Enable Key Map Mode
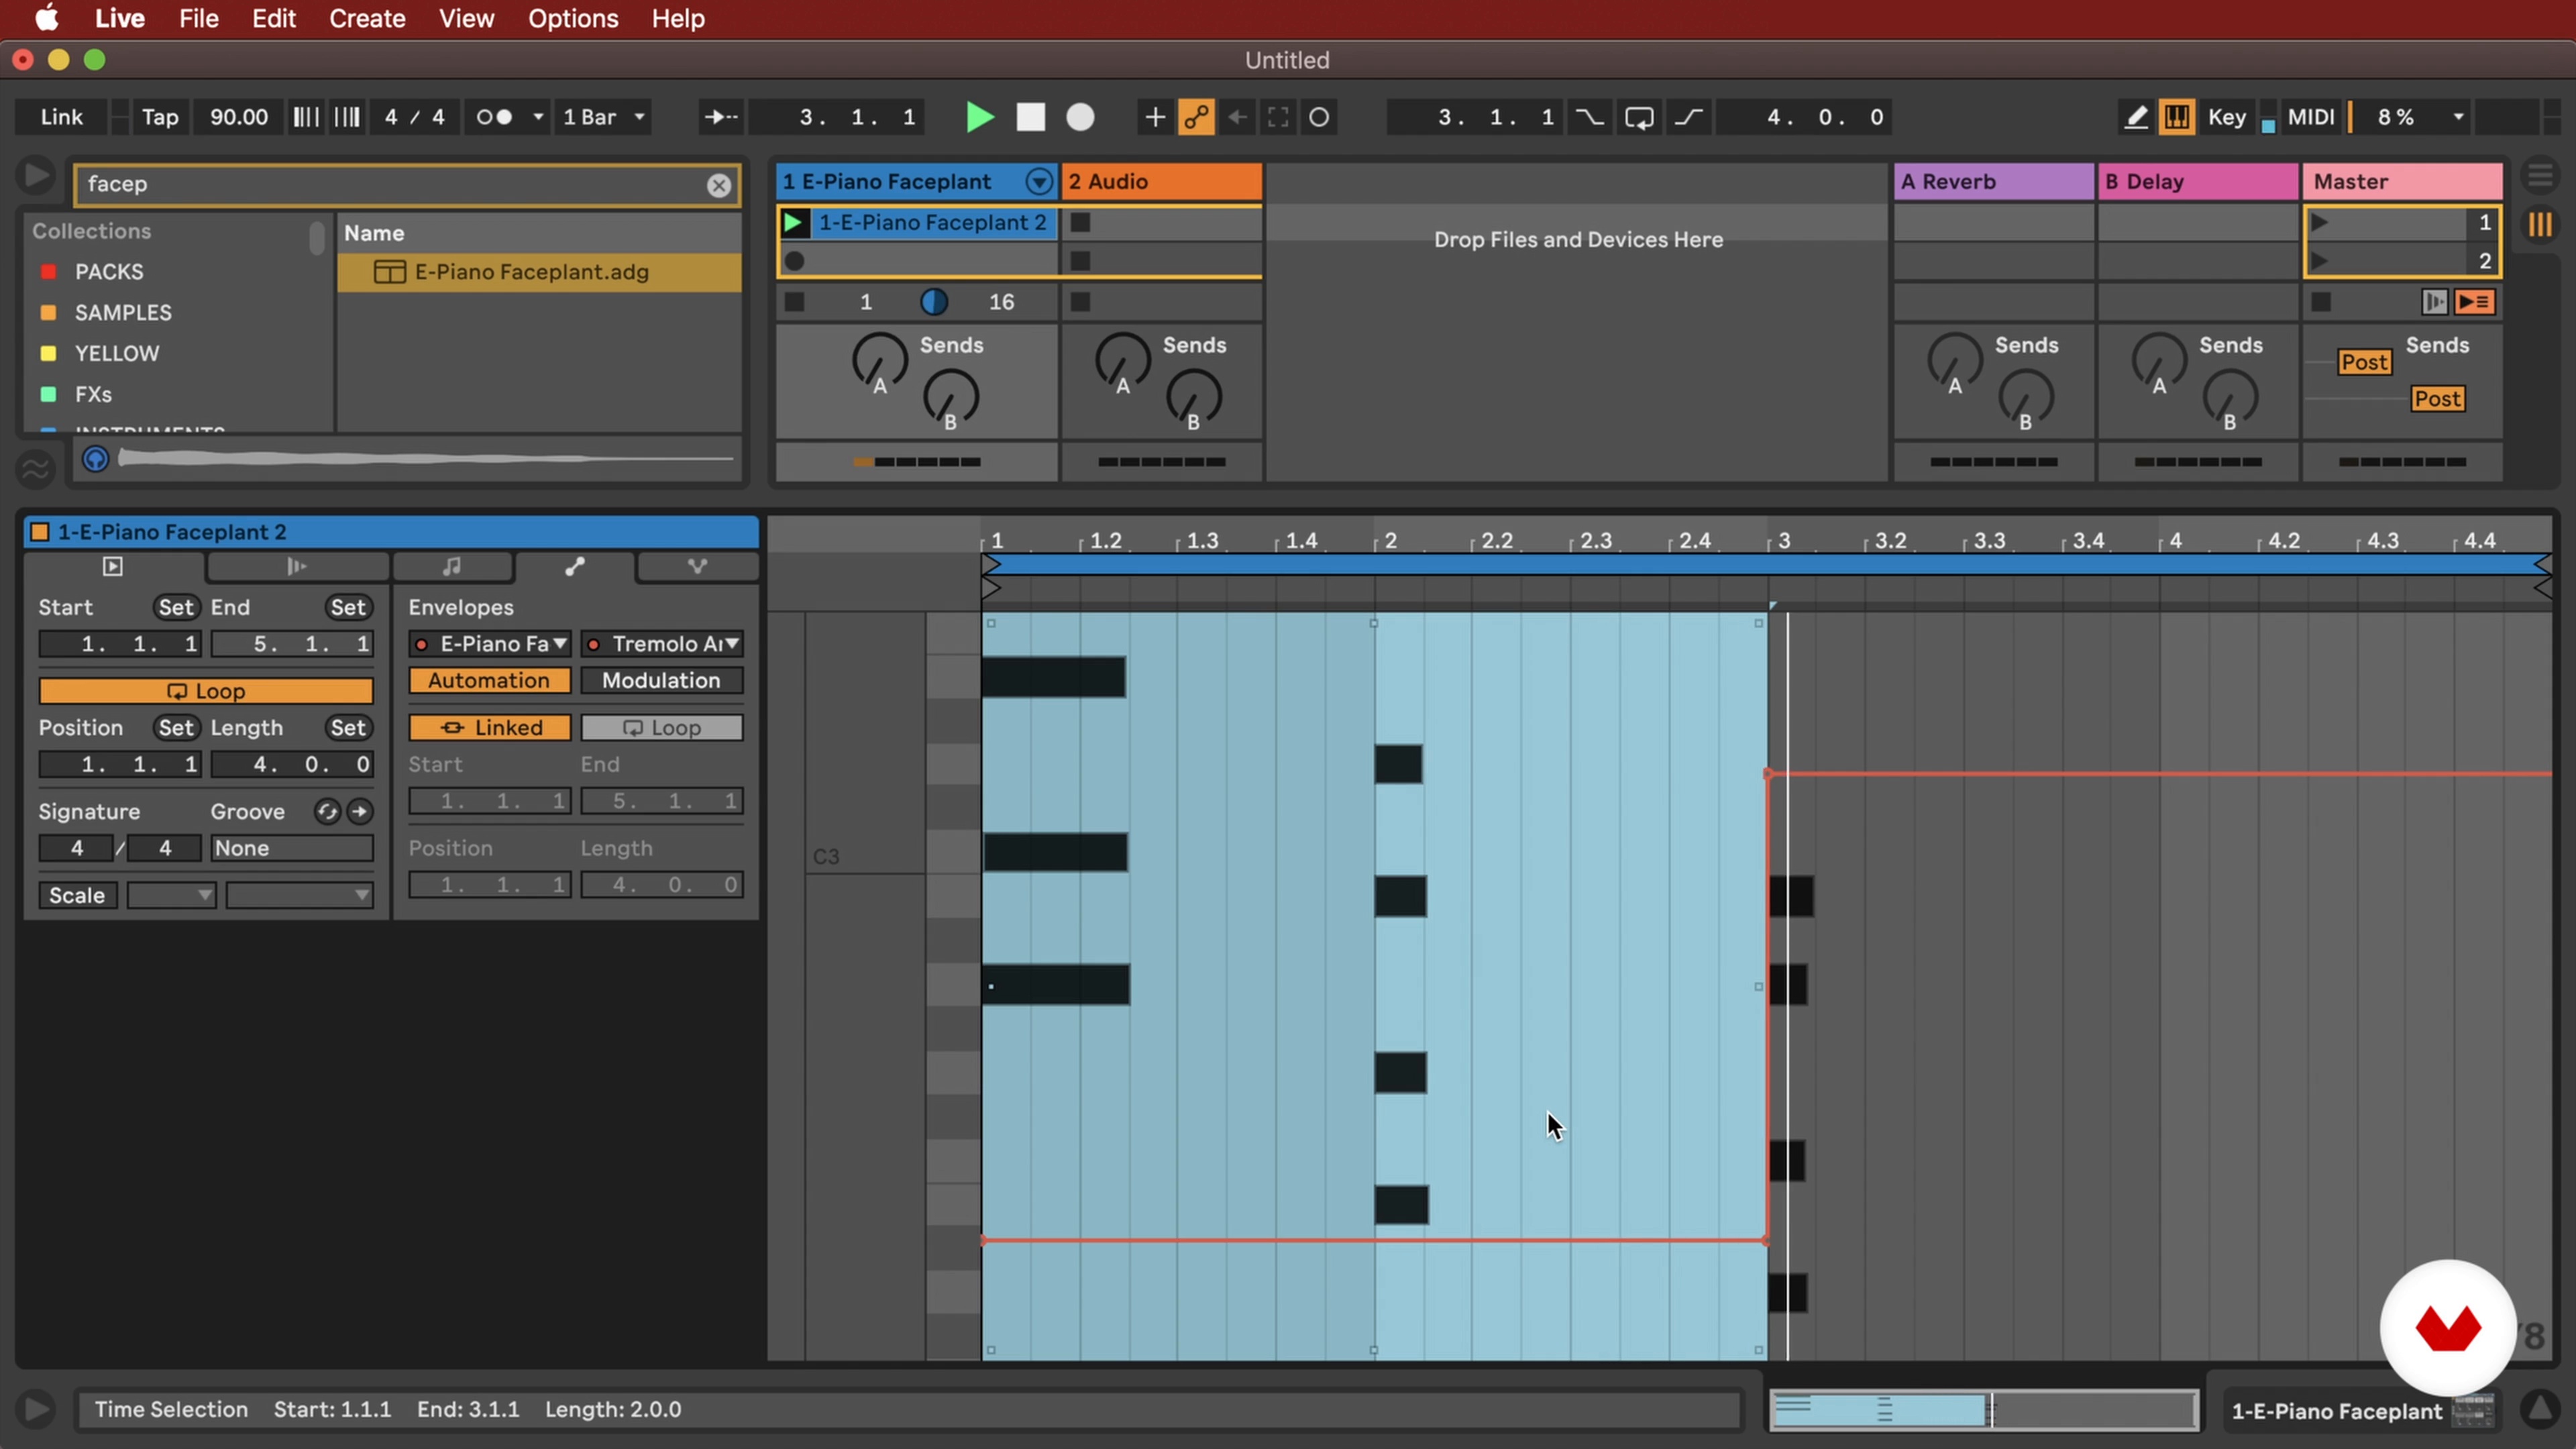This screenshot has height=1449, width=2576. (x=2227, y=117)
